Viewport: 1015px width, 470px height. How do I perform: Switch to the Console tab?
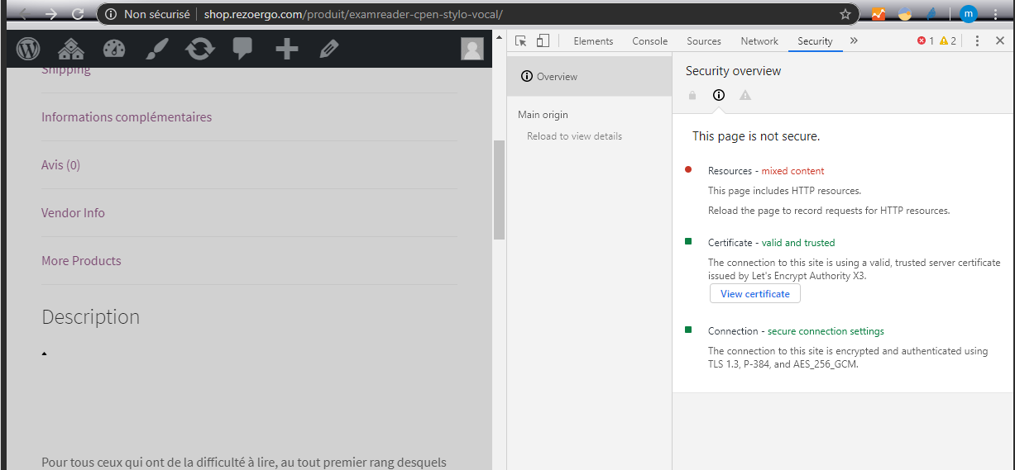(x=650, y=40)
